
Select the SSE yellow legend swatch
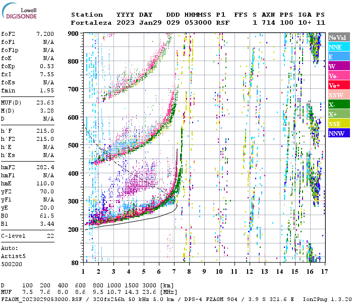tap(339, 124)
